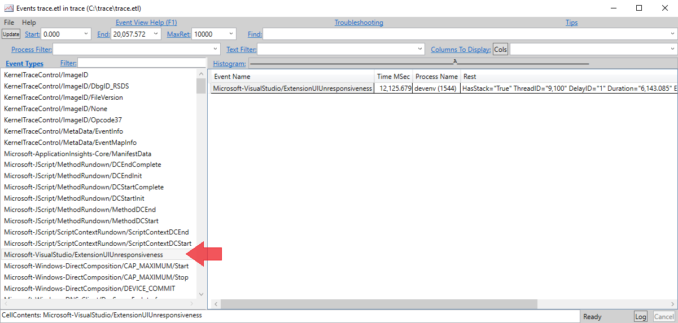Click event types list scrollbar down arrow
This screenshot has height=323, width=678.
point(201,294)
